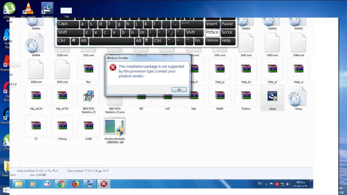
Task: Open Options on the on-screen keyboard
Action: (212, 41)
